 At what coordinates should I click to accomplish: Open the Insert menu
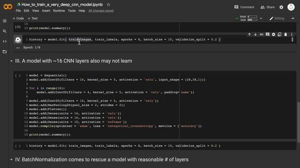click(46, 11)
